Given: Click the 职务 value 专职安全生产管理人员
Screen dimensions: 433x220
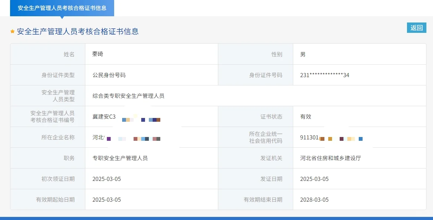Looking at the screenshot, I should tap(120, 158).
